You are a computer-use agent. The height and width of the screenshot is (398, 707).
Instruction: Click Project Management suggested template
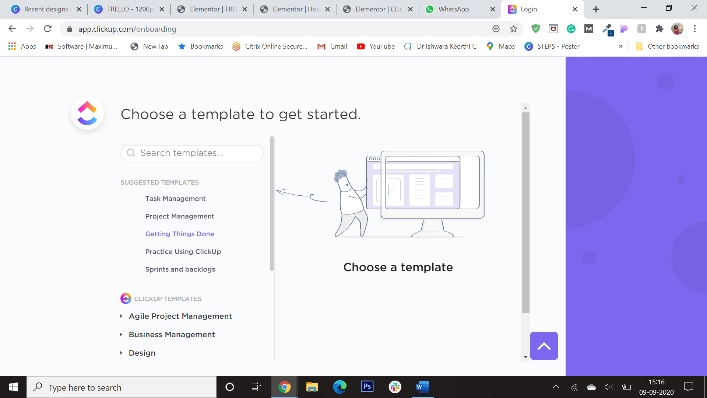click(180, 216)
